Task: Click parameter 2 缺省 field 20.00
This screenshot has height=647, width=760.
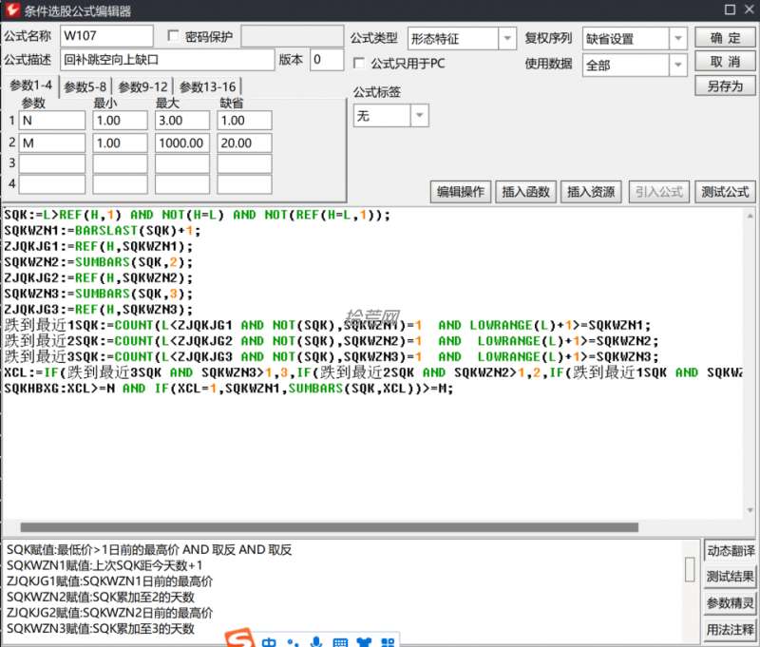Action: [x=244, y=143]
